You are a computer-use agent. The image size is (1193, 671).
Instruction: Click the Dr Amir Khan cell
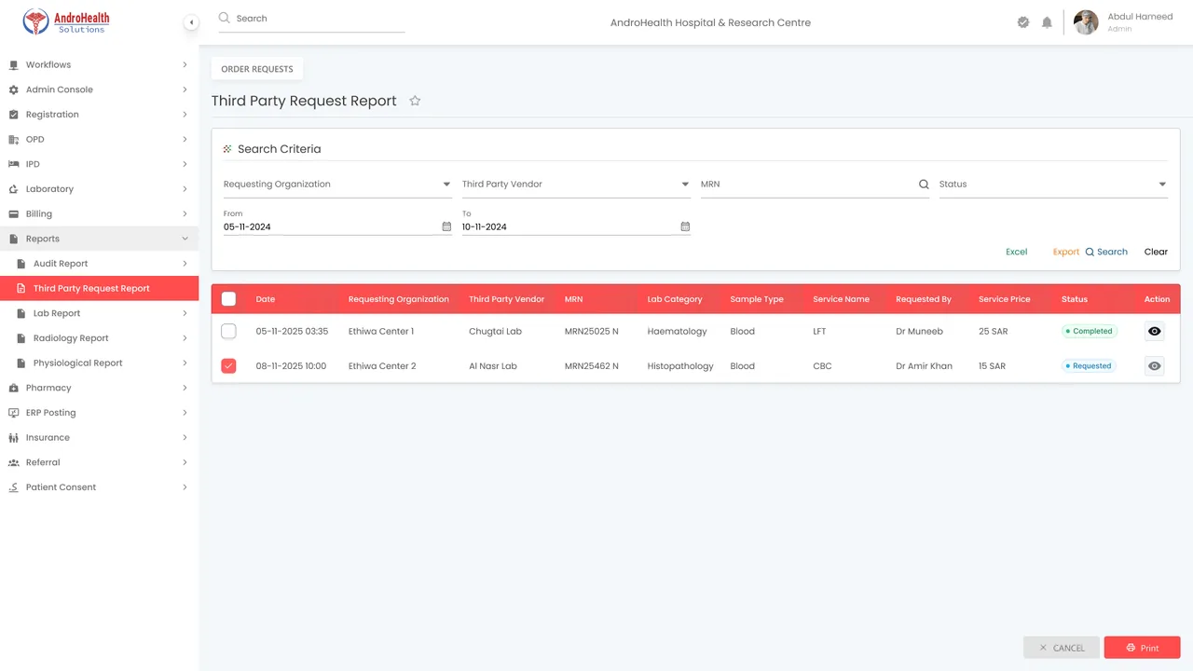click(924, 366)
